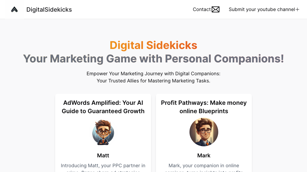The width and height of the screenshot is (307, 172).
Task: Click Mark's description about online earnings
Action: (x=204, y=165)
